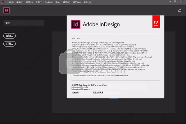Open the 视图(V) menu
The height and width of the screenshot is (124, 186).
67,2
